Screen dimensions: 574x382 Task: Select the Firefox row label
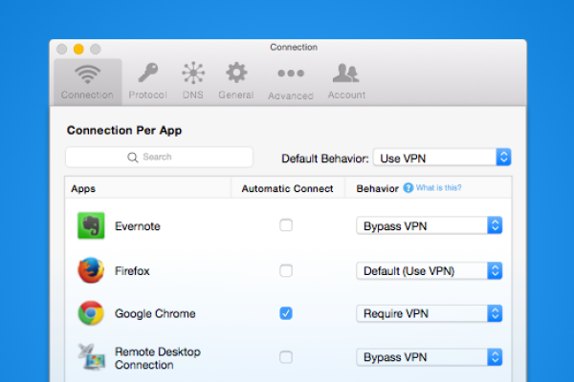pyautogui.click(x=132, y=271)
